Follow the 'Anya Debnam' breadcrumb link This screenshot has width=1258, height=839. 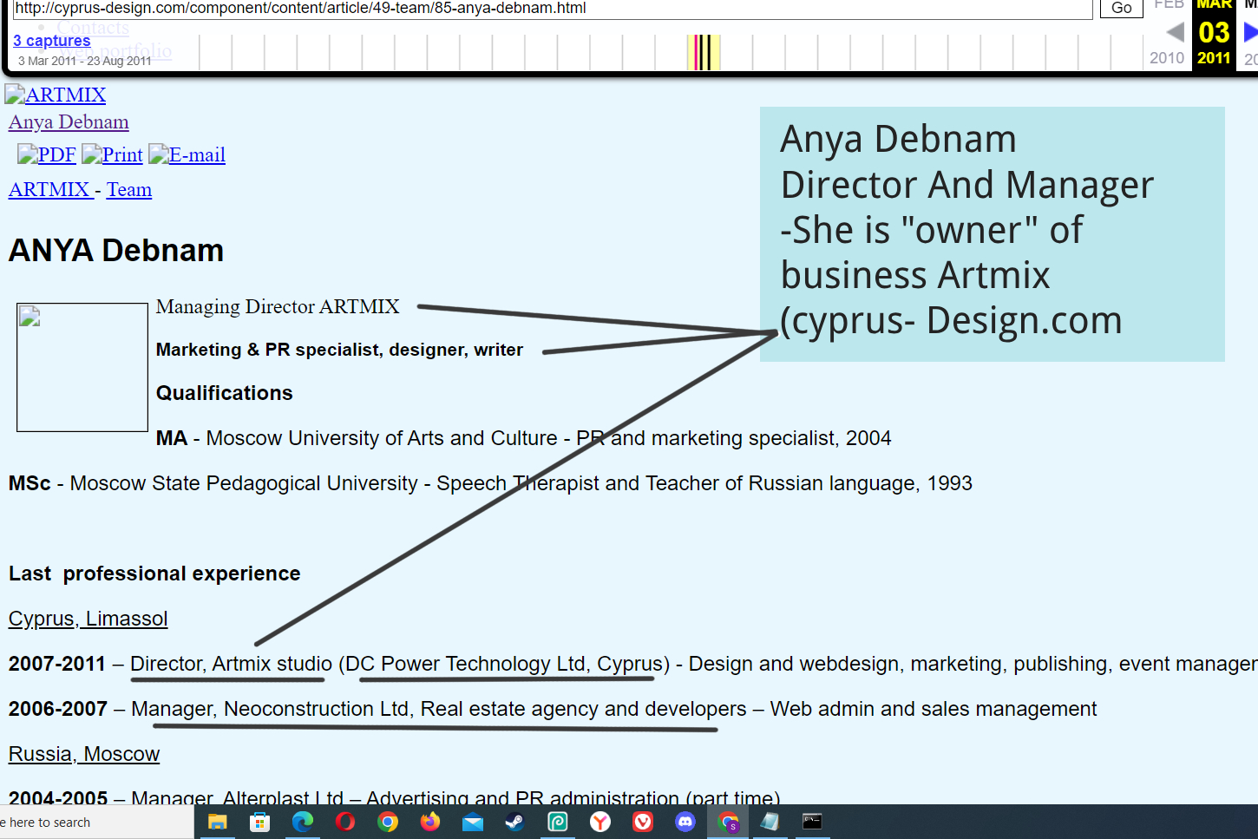(69, 122)
